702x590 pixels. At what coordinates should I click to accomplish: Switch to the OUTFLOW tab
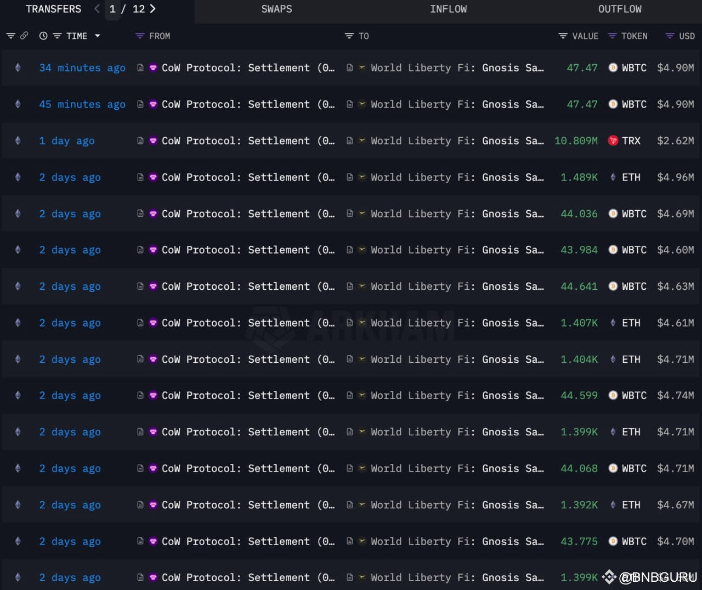pos(620,9)
